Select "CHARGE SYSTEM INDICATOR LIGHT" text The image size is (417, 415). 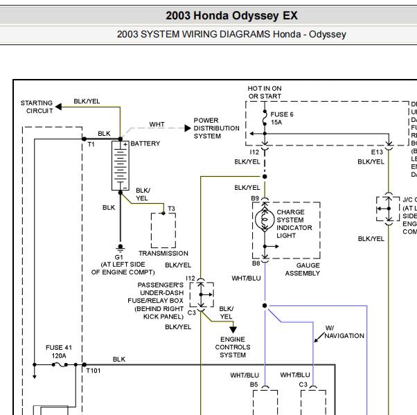[294, 224]
